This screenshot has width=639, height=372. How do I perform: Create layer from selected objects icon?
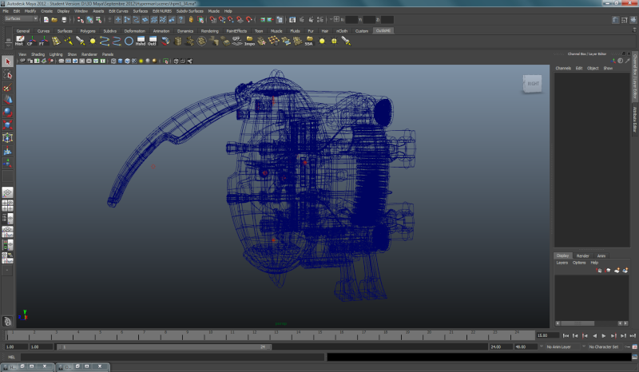625,270
